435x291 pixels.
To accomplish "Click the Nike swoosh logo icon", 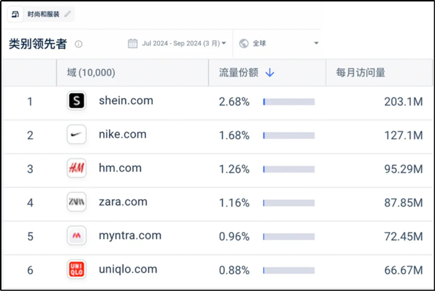I will 76,135.
